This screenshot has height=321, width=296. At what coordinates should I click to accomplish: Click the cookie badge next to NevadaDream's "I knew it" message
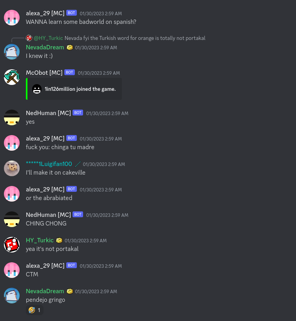coord(70,47)
